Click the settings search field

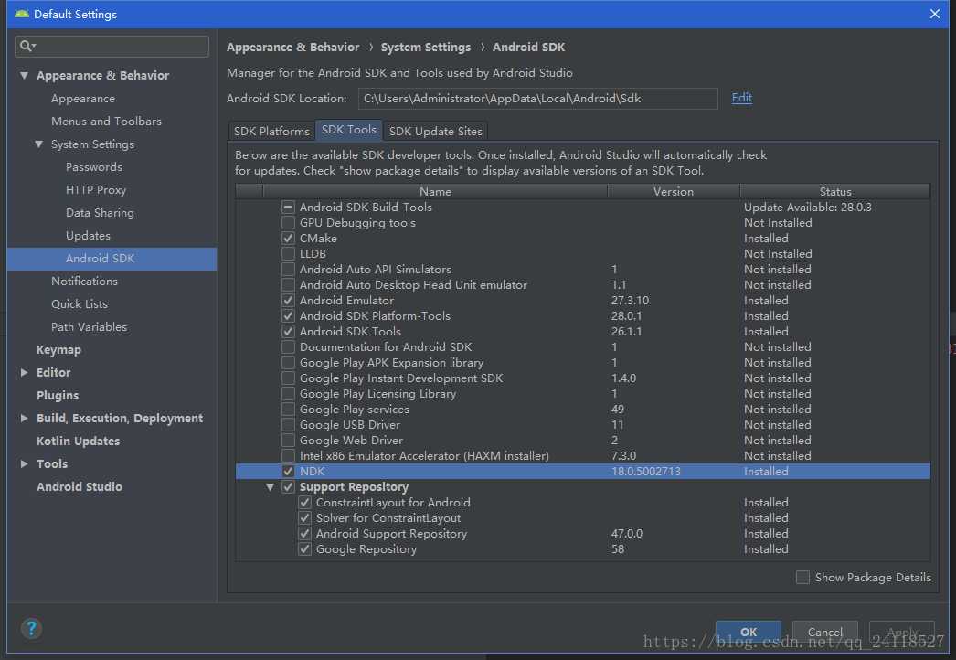pos(112,47)
